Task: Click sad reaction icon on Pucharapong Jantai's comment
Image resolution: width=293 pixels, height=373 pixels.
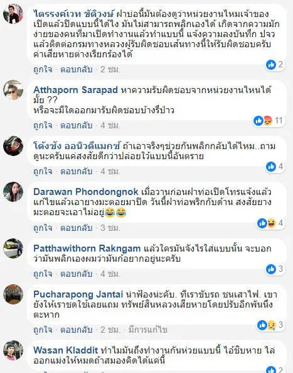Action: coord(271,325)
